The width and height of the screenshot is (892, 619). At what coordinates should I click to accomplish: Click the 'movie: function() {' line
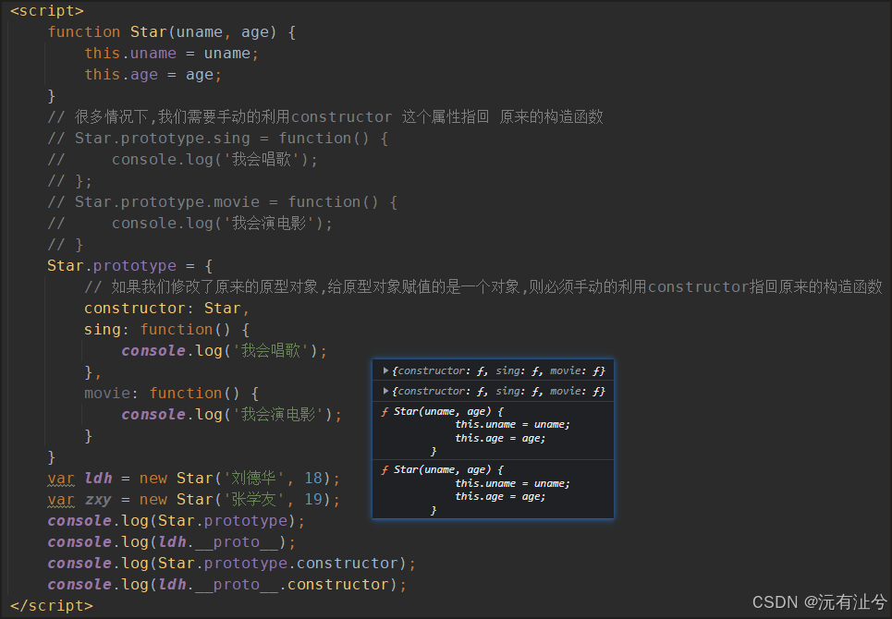point(171,394)
